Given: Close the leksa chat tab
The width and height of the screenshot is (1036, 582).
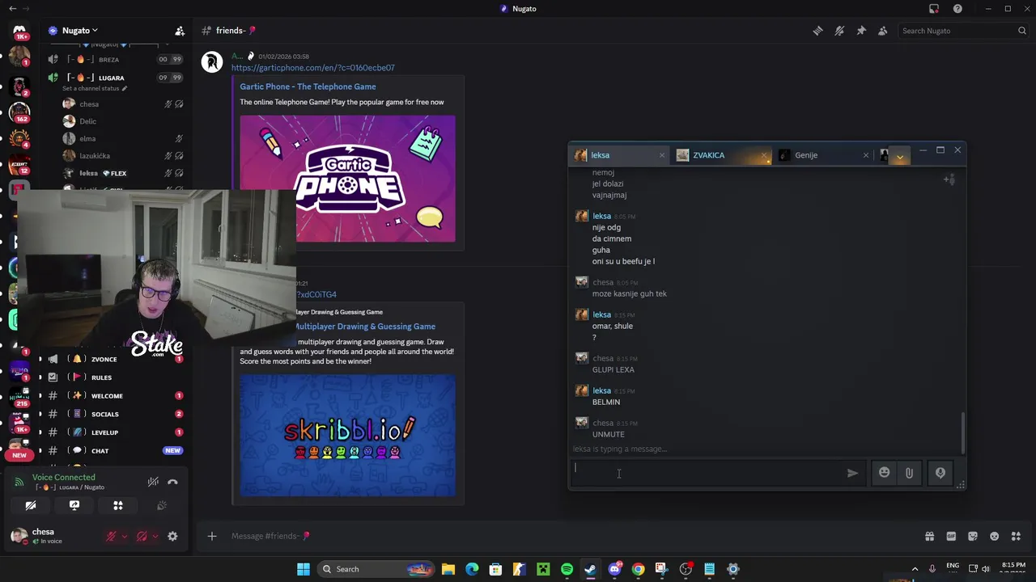Looking at the screenshot, I should 661,155.
